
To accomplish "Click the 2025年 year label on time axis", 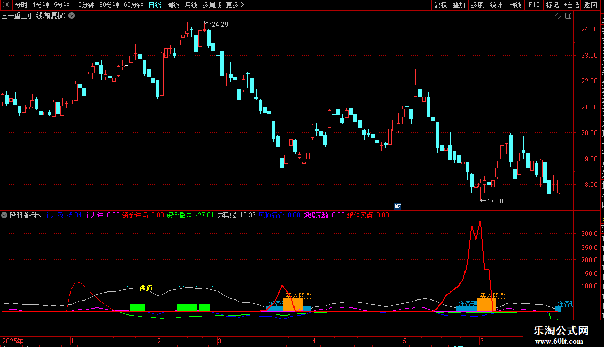I will coord(13,341).
